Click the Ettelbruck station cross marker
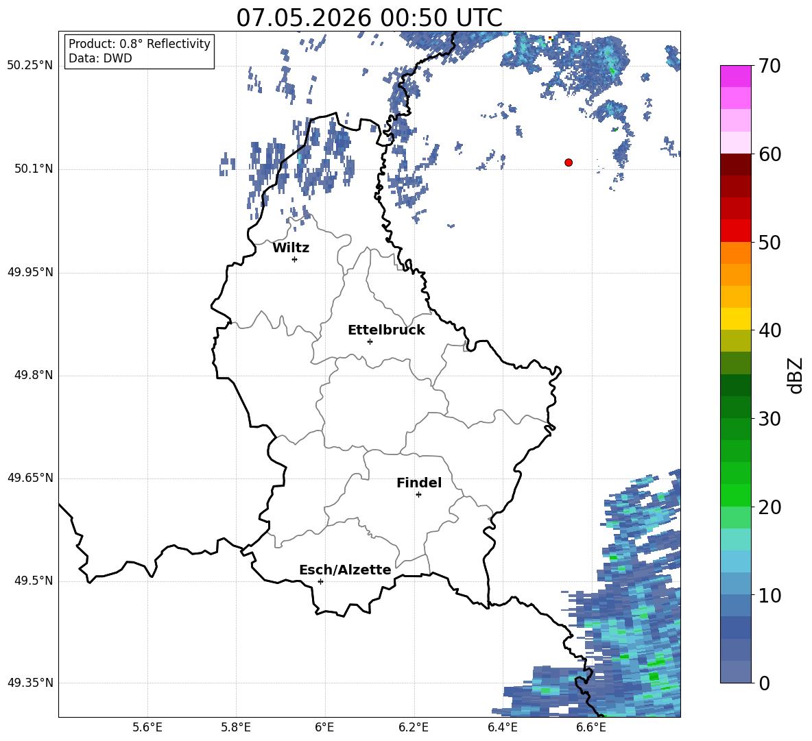 point(370,341)
